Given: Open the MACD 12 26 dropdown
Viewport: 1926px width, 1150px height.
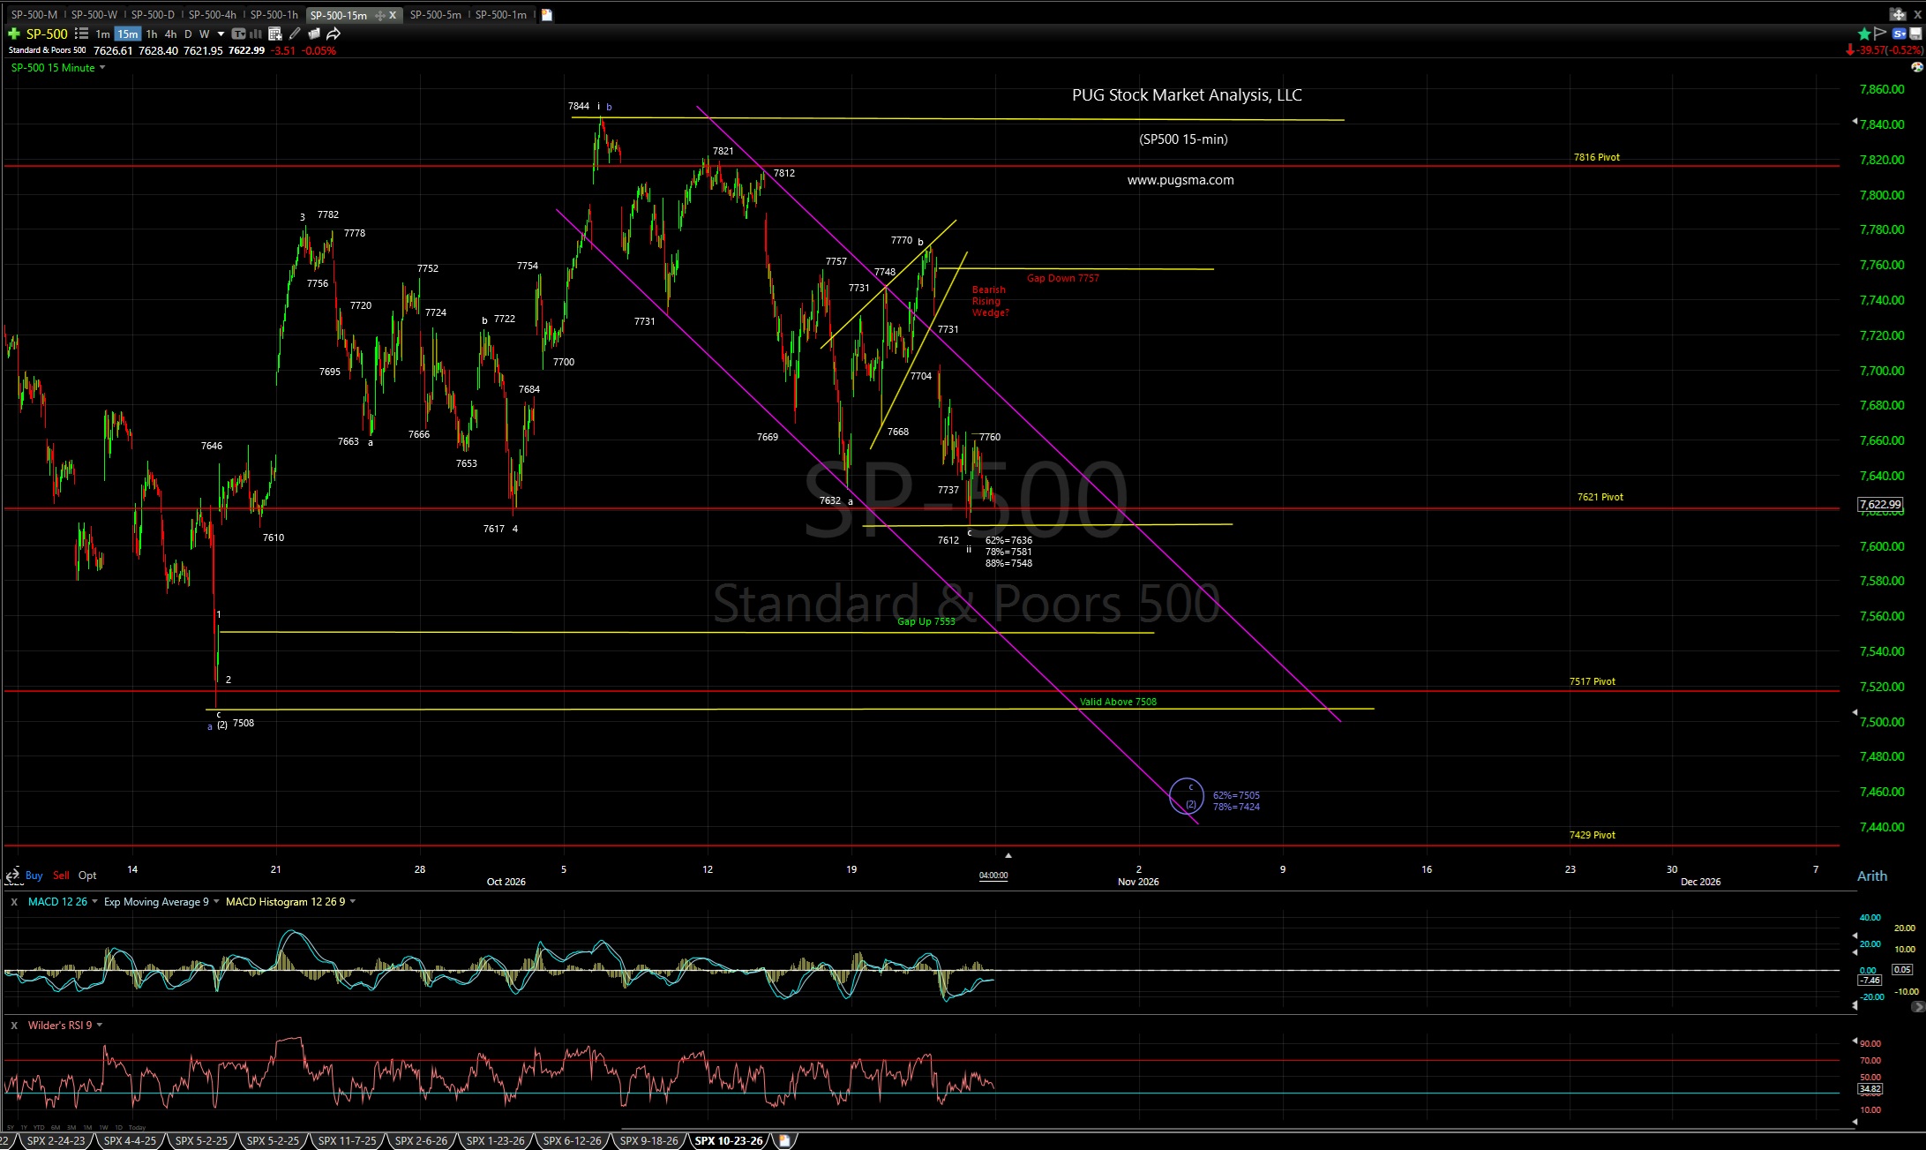Looking at the screenshot, I should coord(94,902).
